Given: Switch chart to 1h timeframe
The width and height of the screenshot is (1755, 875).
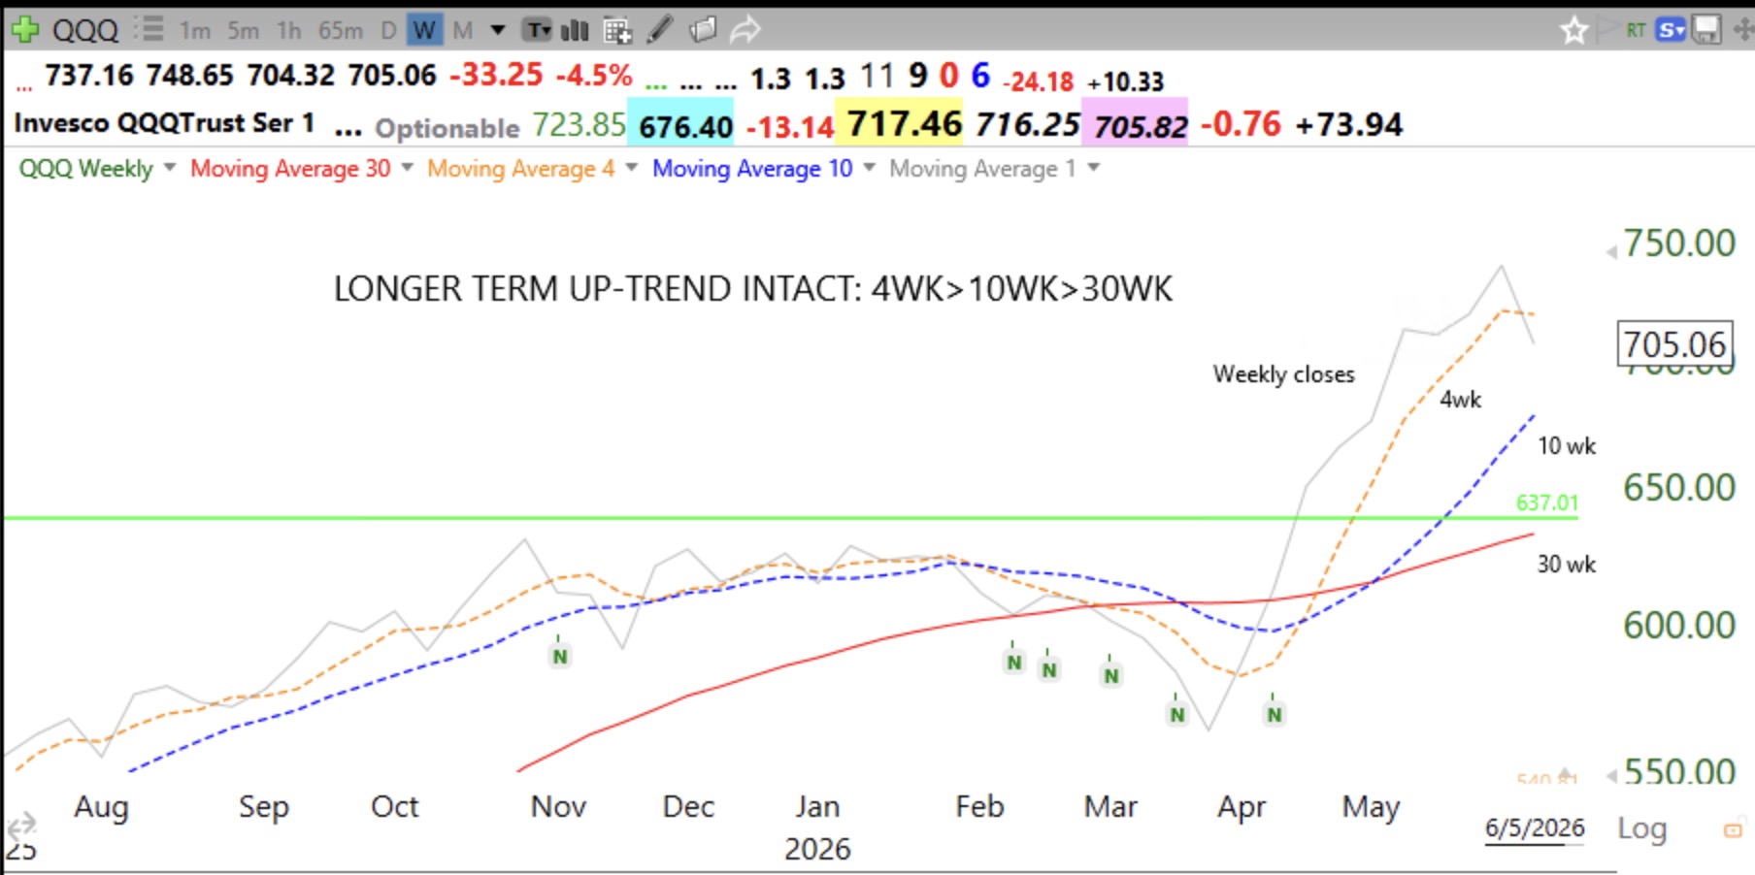Looking at the screenshot, I should point(289,31).
